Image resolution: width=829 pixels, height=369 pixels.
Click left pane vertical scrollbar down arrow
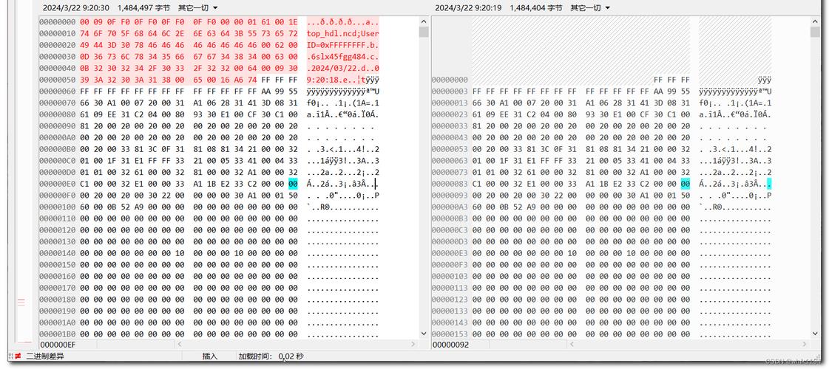pyautogui.click(x=424, y=333)
